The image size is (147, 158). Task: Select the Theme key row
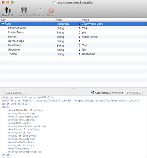pyautogui.click(x=73, y=54)
